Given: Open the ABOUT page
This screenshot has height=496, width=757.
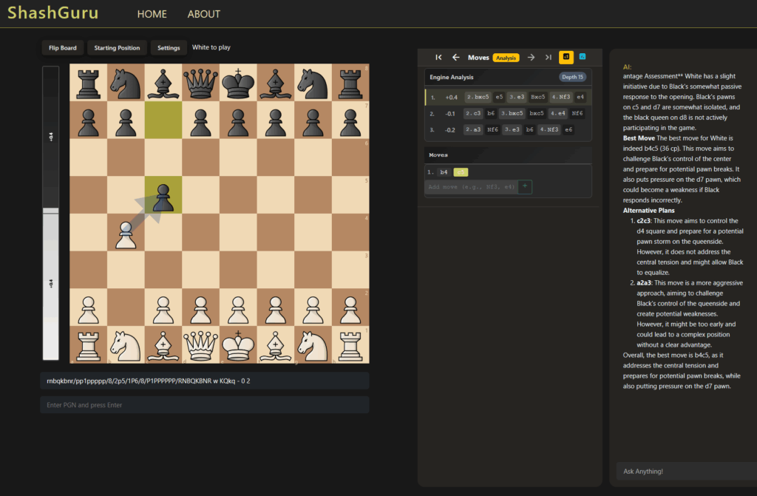Looking at the screenshot, I should pos(204,14).
